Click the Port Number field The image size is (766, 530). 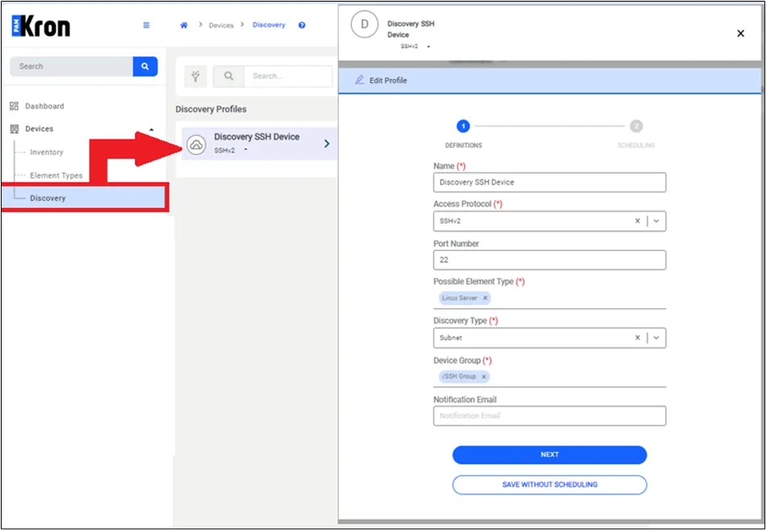point(550,260)
